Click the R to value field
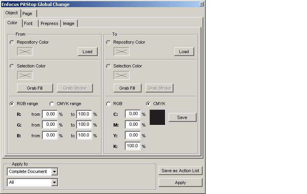307x194 pixels. 84,114
